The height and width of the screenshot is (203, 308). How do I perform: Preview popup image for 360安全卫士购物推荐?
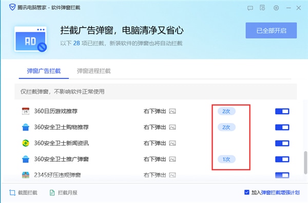click(172, 127)
